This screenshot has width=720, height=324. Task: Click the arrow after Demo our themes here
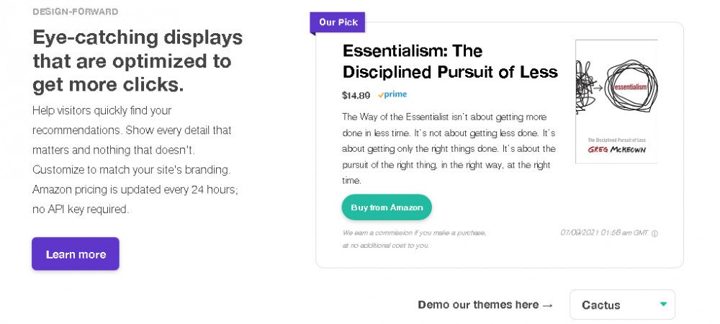547,305
